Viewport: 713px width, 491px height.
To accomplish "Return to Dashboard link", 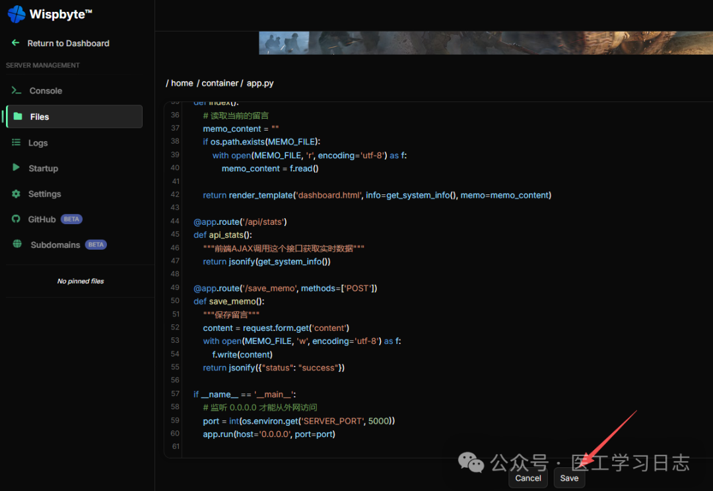I will 68,43.
